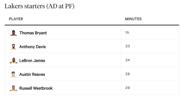The image size is (181, 98).
Task: Click Austin Reaves's headshot thumbnail
Action: click(13, 74)
